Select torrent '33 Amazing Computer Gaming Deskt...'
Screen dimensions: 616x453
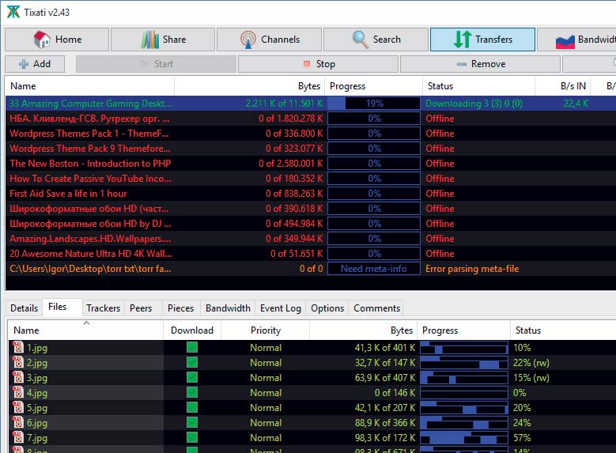310,104
